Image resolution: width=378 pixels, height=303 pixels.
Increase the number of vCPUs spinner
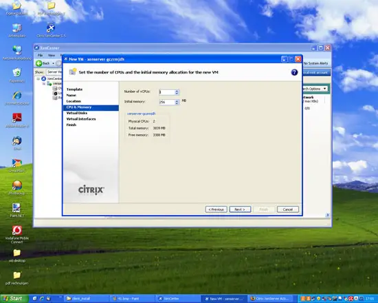(177, 91)
